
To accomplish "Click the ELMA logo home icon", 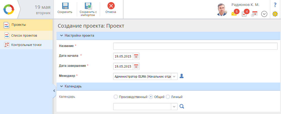I will pos(9,10).
